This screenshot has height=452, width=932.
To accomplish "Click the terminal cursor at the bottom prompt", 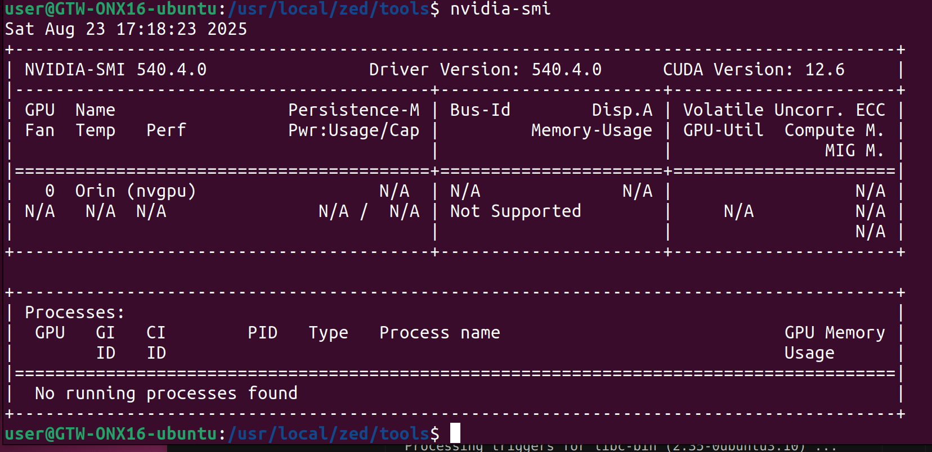I will (455, 433).
